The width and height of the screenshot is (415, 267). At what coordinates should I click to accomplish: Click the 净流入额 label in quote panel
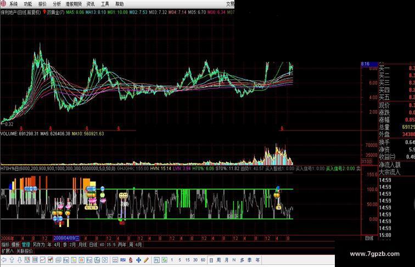390,165
